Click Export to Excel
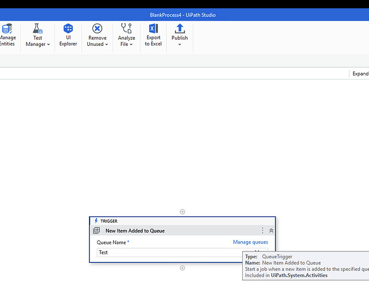The height and width of the screenshot is (287, 369). [x=153, y=35]
